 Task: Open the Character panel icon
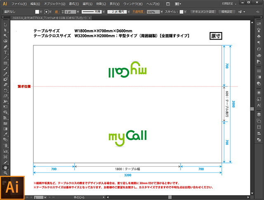click(x=259, y=105)
